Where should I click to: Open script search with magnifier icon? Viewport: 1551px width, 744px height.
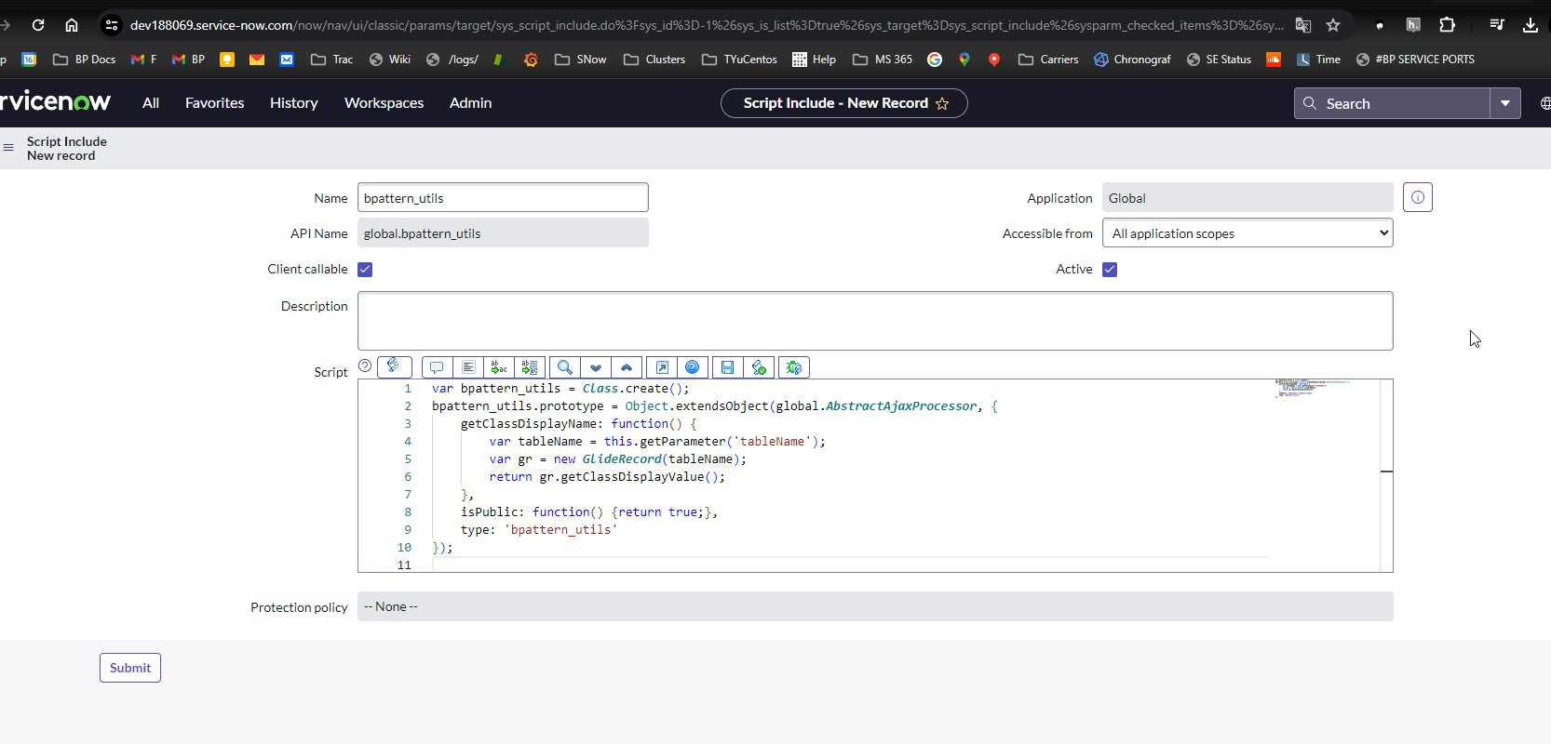coord(565,367)
